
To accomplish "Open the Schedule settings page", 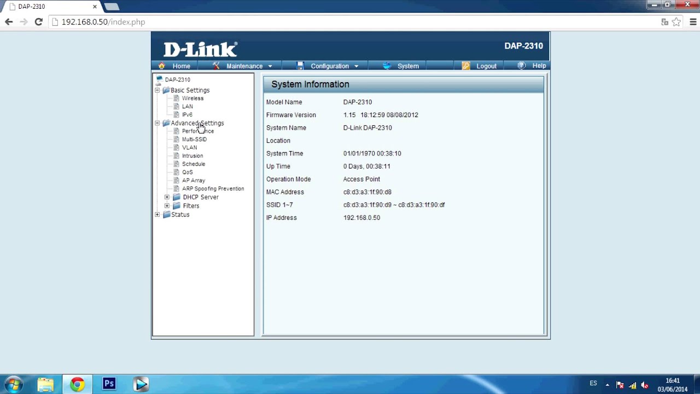I will [194, 164].
